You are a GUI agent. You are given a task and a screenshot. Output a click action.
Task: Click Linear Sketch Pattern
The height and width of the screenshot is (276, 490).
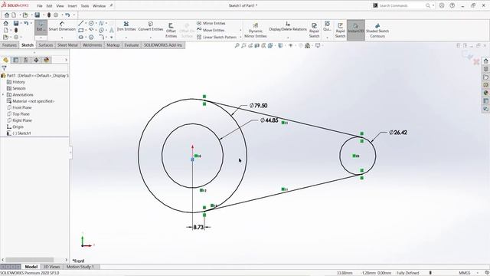[x=216, y=37]
